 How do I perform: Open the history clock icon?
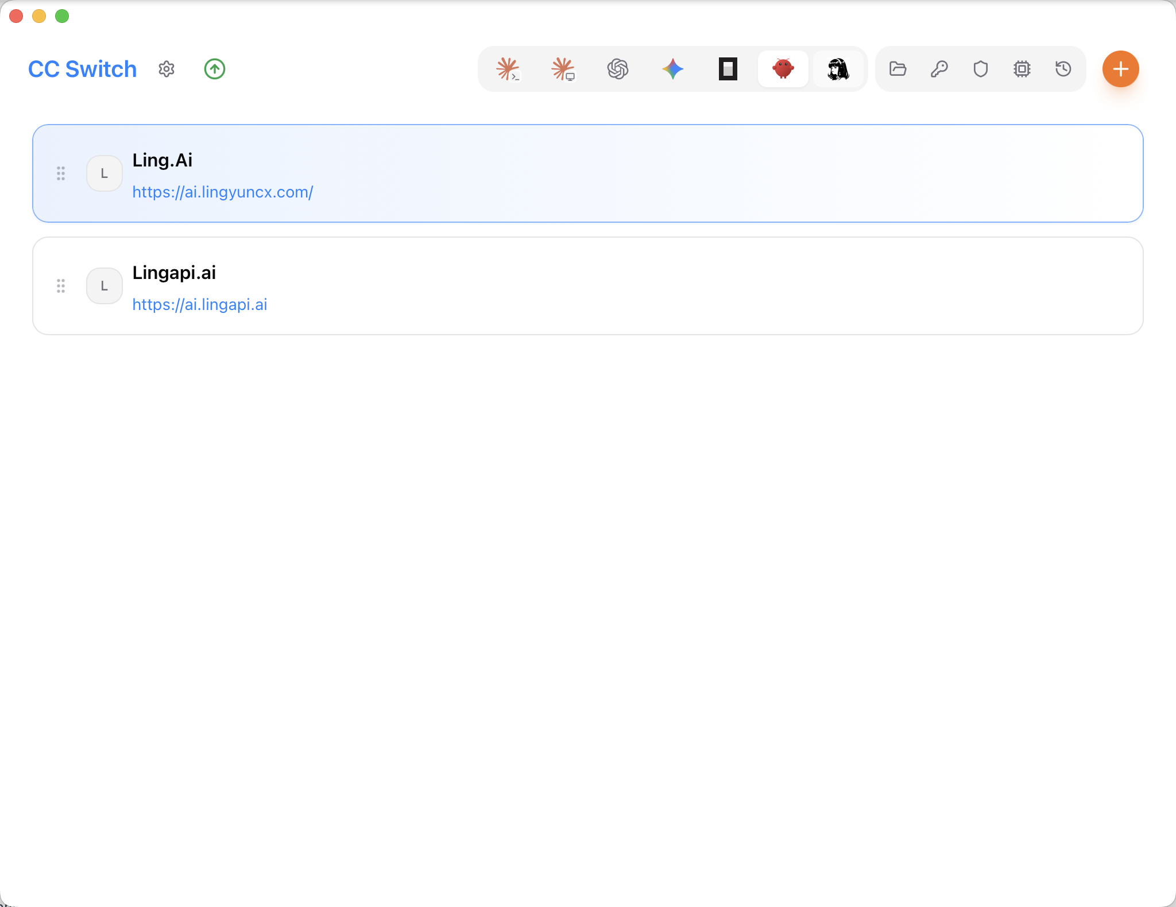(x=1063, y=69)
